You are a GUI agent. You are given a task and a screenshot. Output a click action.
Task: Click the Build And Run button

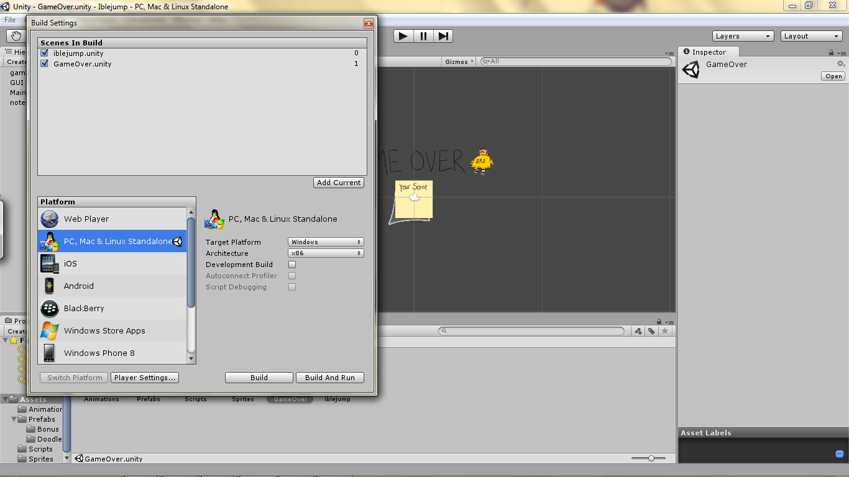coord(330,378)
